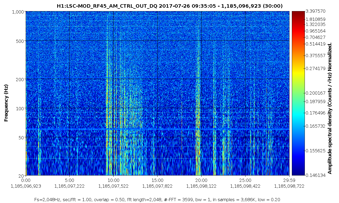Click the Frequency (Hz) axis label

[x=6, y=103]
